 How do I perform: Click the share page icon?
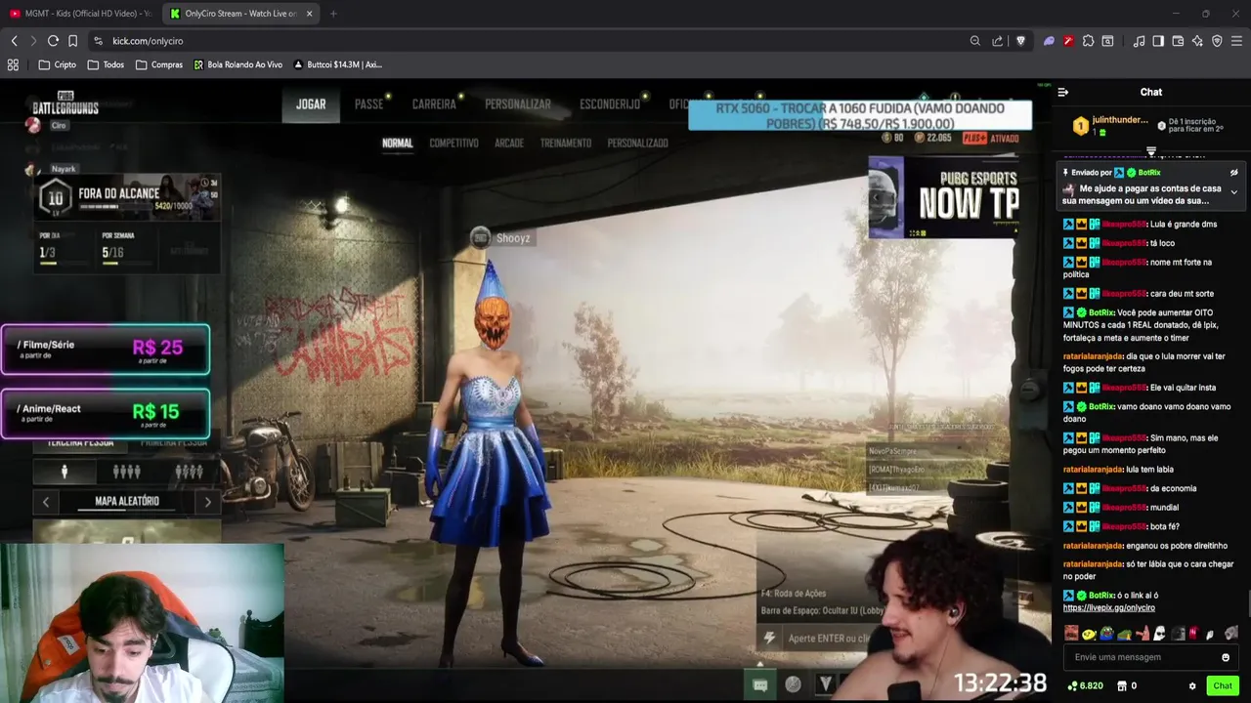[x=997, y=41]
